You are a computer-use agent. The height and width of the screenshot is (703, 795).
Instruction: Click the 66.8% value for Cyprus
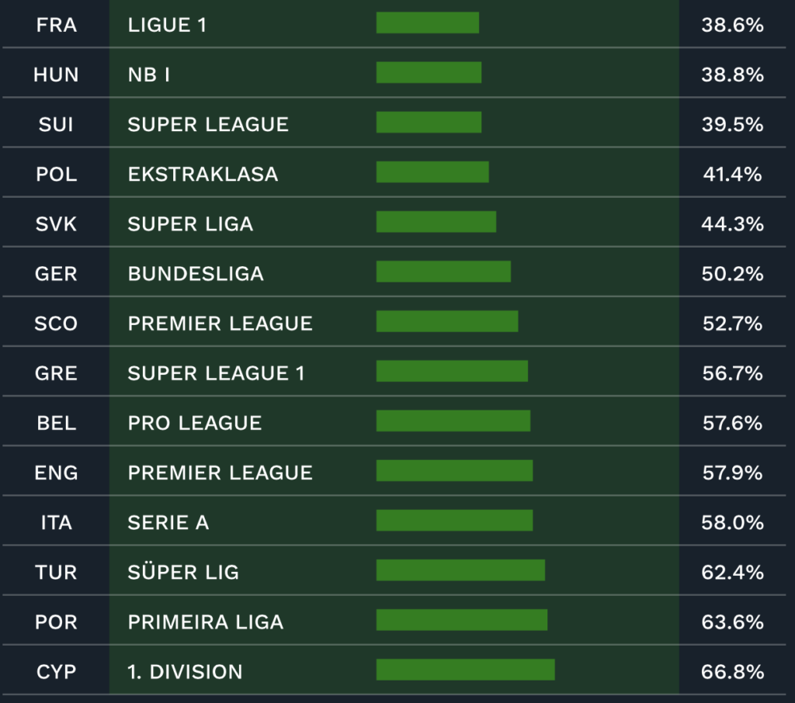click(x=732, y=672)
